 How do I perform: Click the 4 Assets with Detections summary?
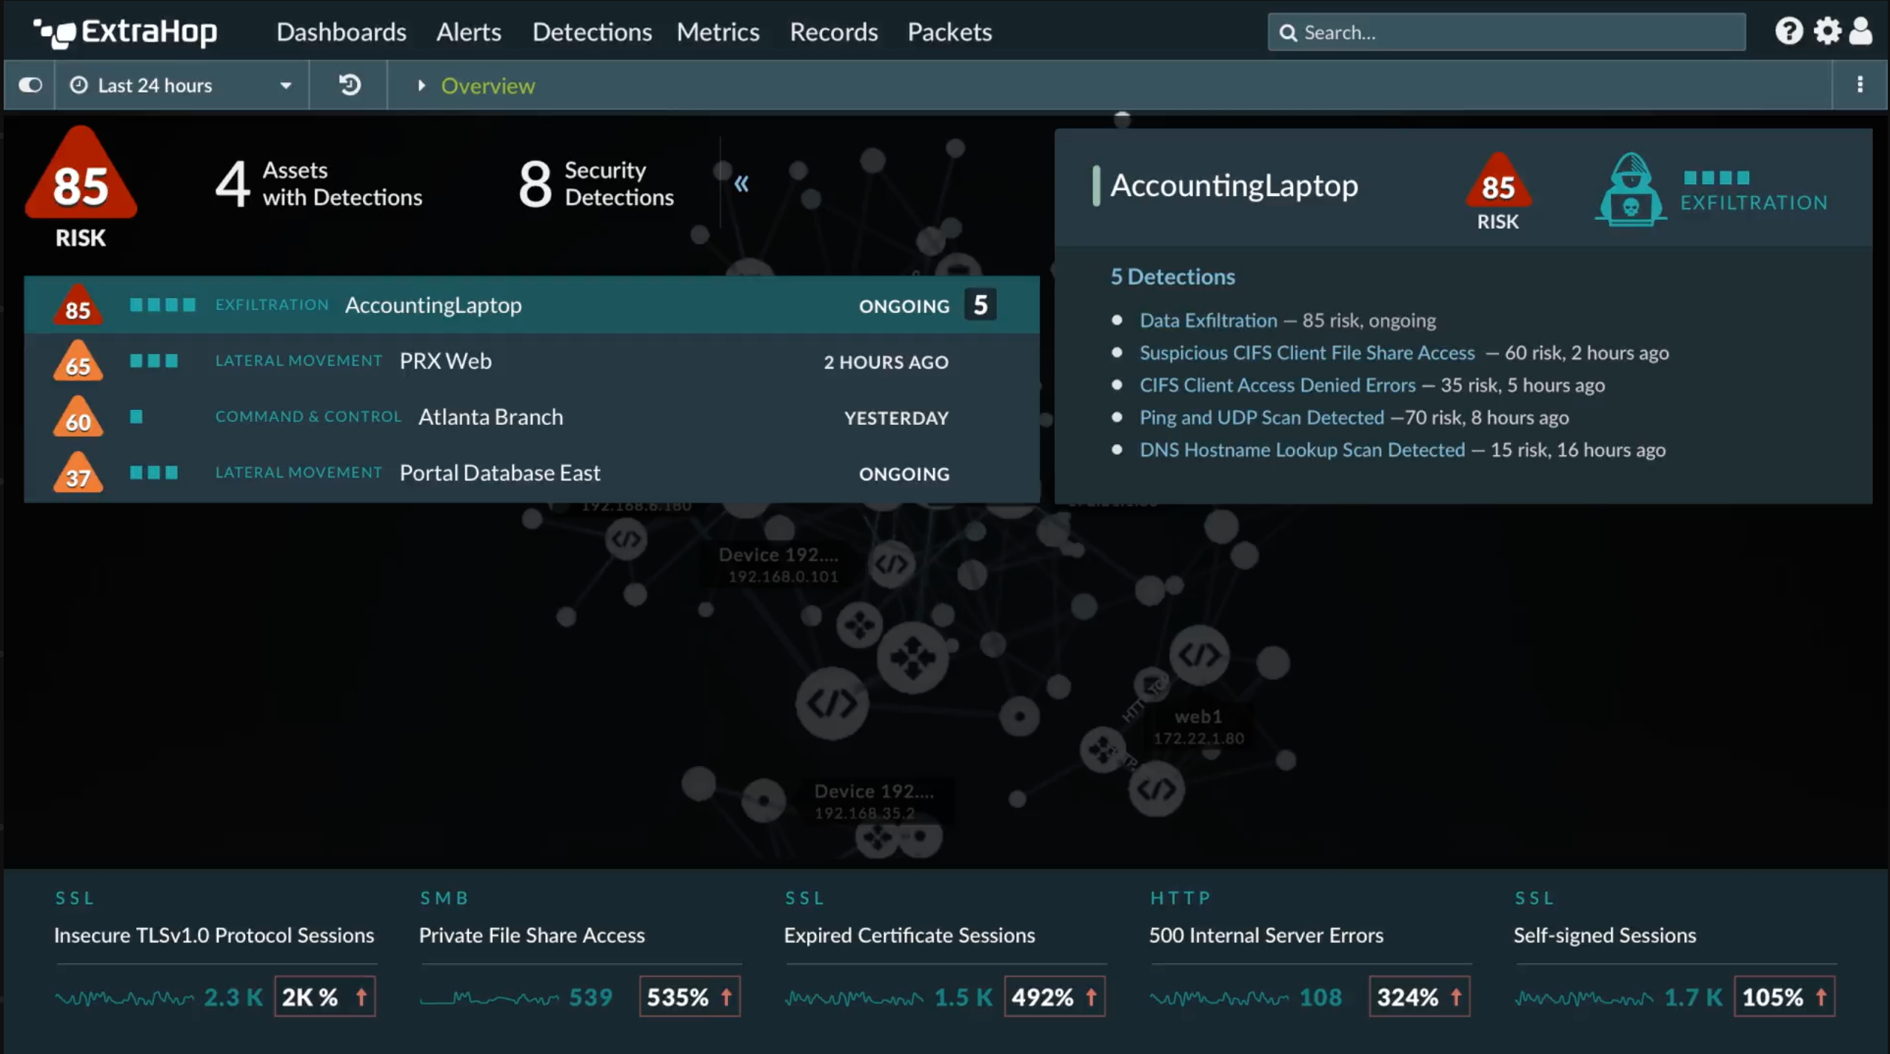tap(318, 184)
